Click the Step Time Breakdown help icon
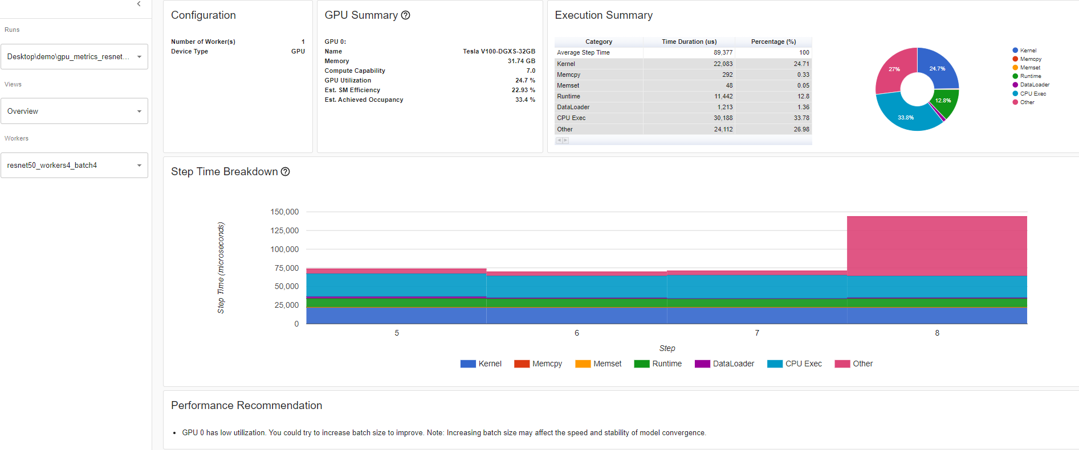Image resolution: width=1079 pixels, height=450 pixels. pyautogui.click(x=286, y=172)
